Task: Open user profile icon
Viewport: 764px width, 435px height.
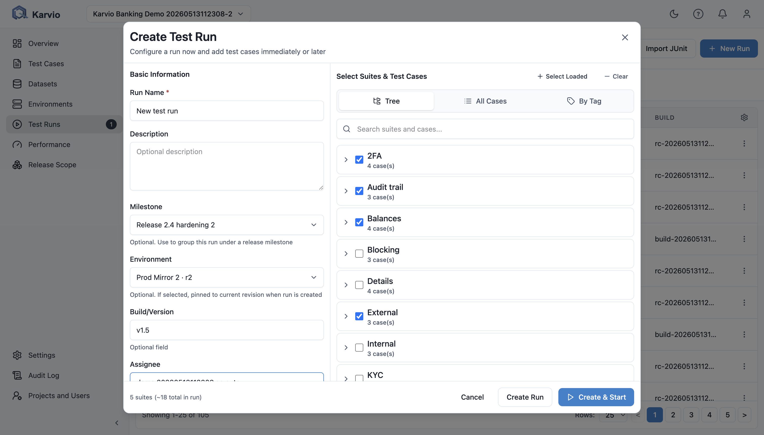Action: (747, 14)
